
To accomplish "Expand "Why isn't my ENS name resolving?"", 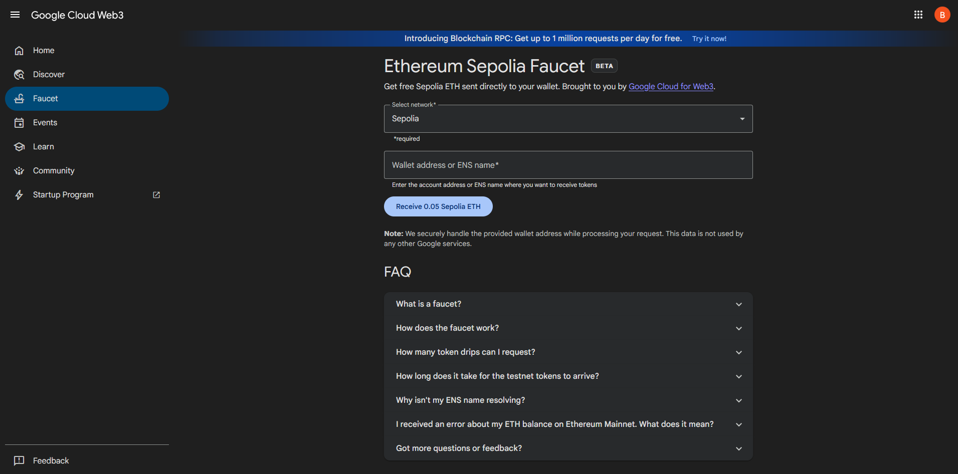I will pos(568,400).
